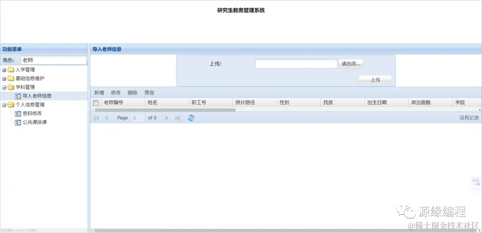Sort by 照片路径 column header
The width and height of the screenshot is (482, 233).
tap(255, 103)
